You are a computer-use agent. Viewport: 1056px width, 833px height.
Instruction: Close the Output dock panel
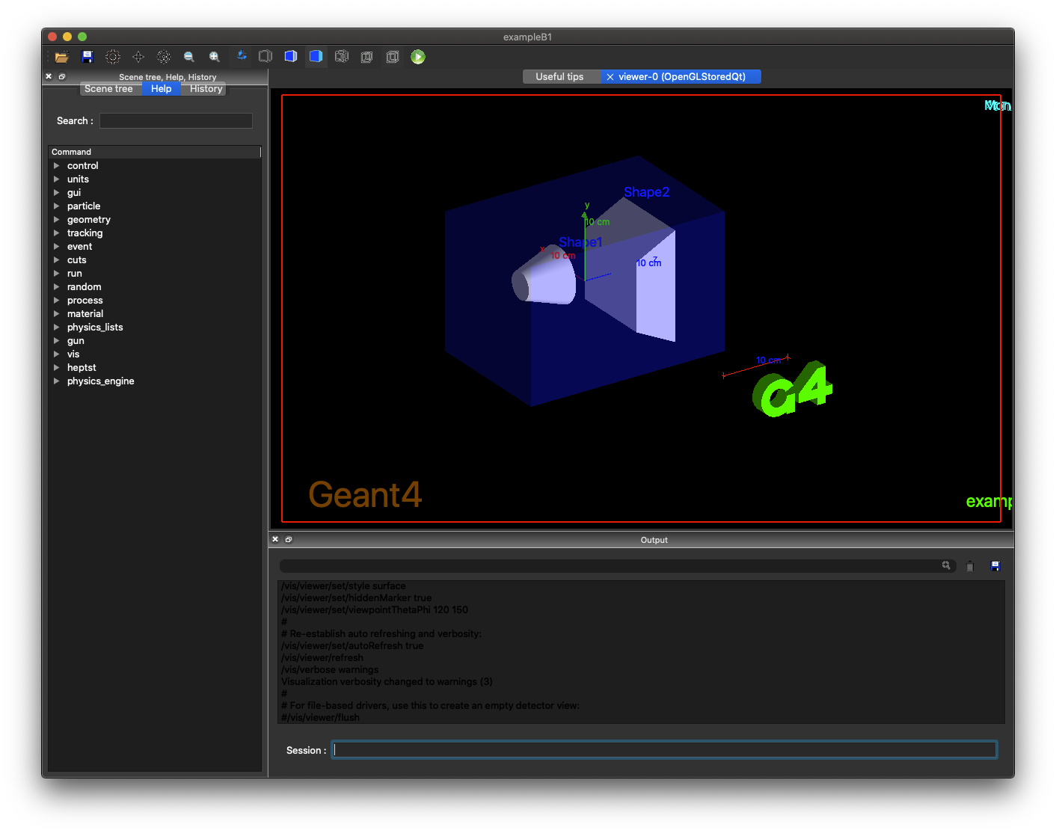pyautogui.click(x=275, y=539)
